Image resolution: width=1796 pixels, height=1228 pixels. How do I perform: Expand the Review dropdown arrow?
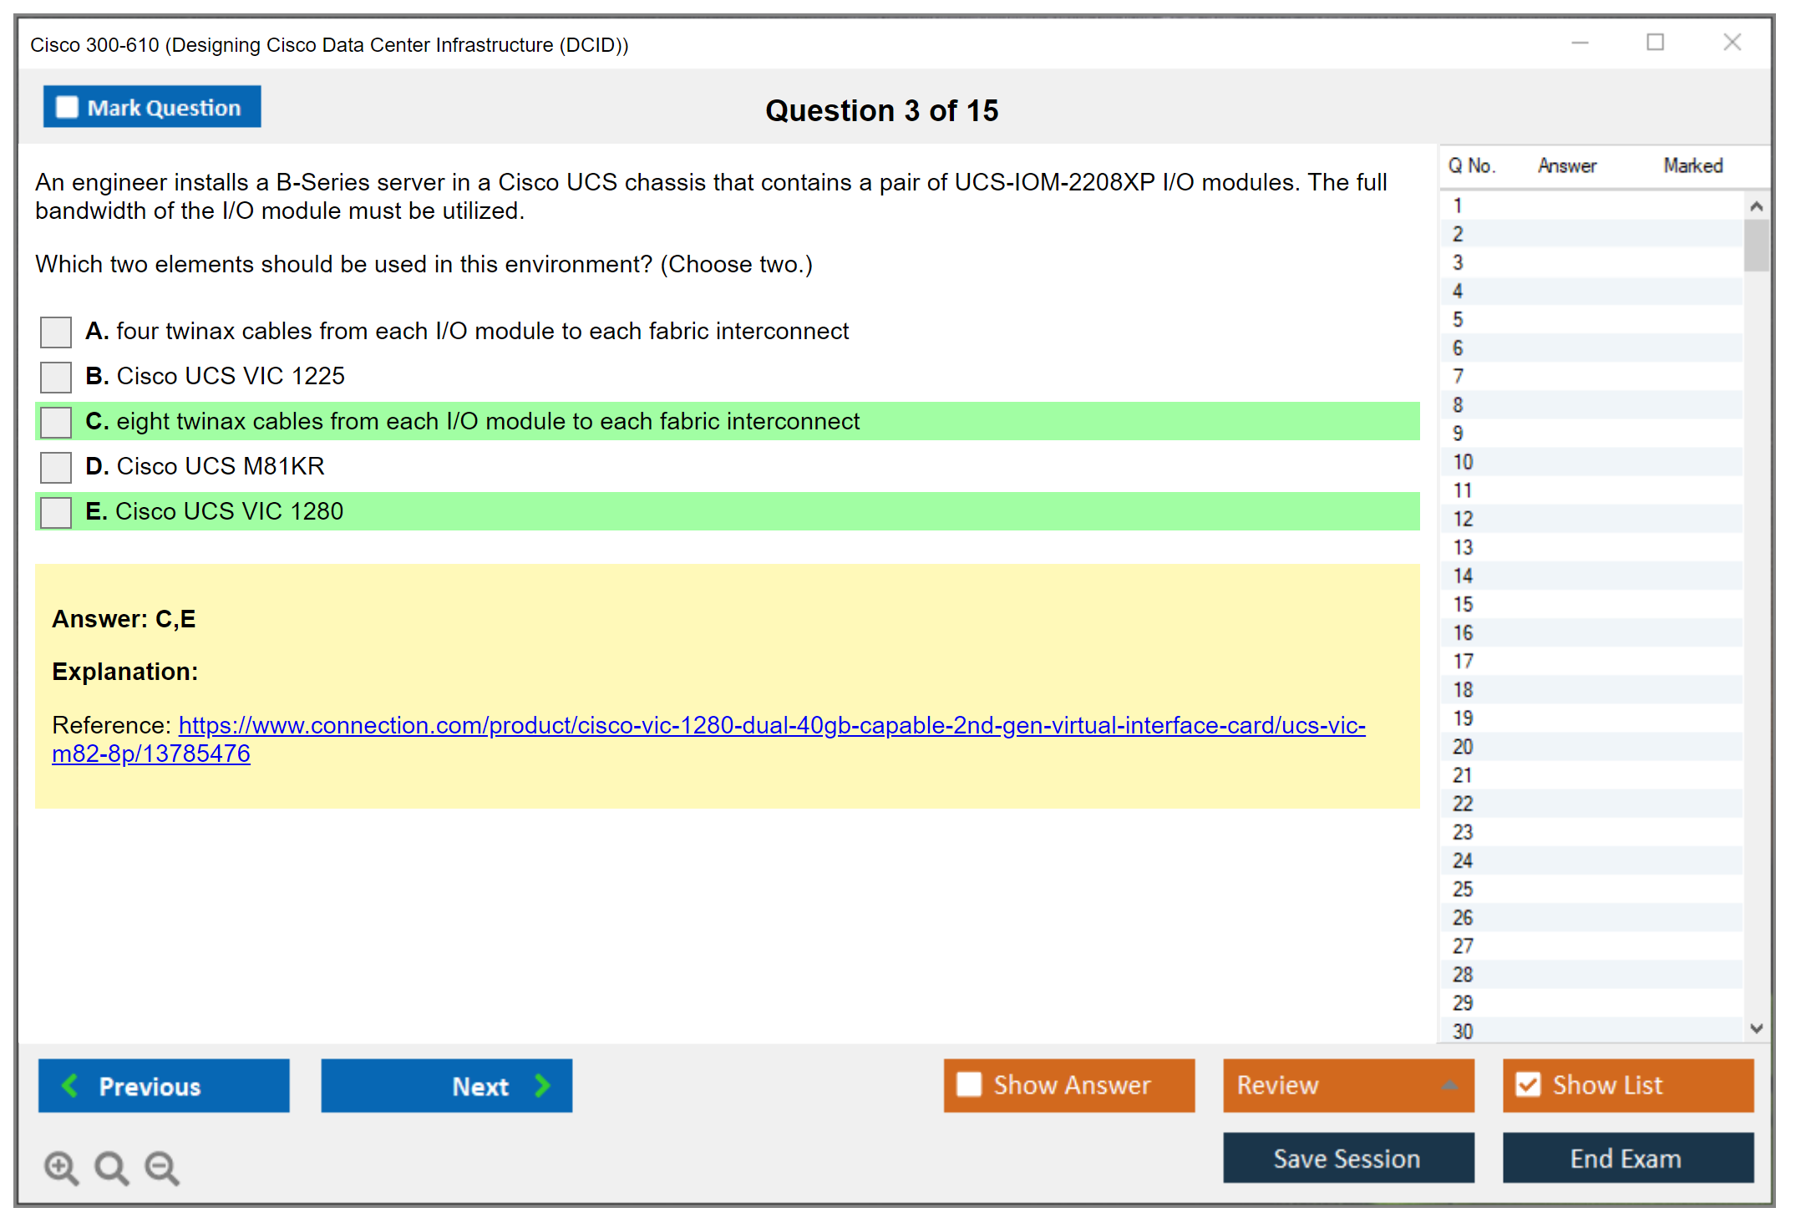click(1449, 1085)
